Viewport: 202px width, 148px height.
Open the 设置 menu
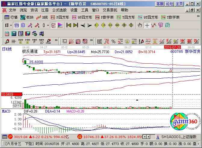point(74,10)
